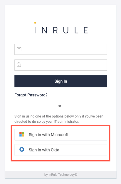Click the horizontal divider line left of "or"
Screen dimensions: 121x184
click(x=34, y=106)
